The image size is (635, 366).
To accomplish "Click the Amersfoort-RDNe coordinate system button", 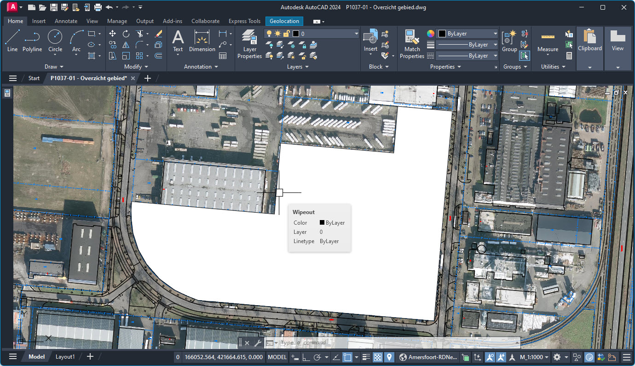I will click(x=428, y=357).
